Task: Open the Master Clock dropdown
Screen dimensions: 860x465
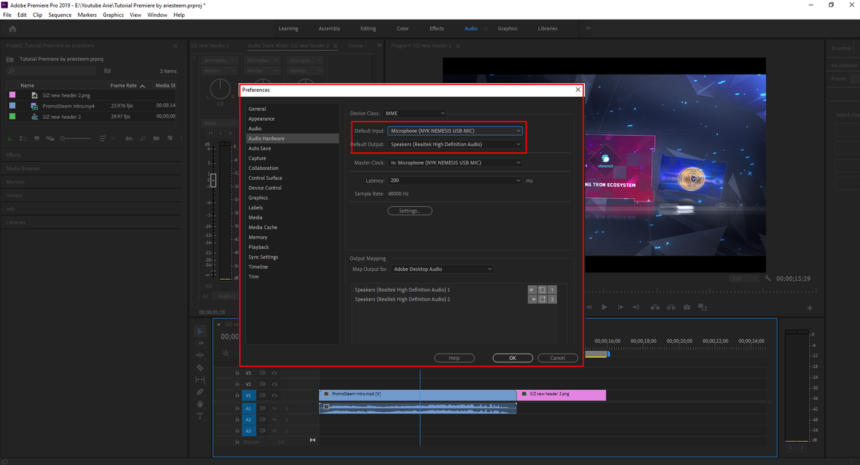Action: point(455,162)
